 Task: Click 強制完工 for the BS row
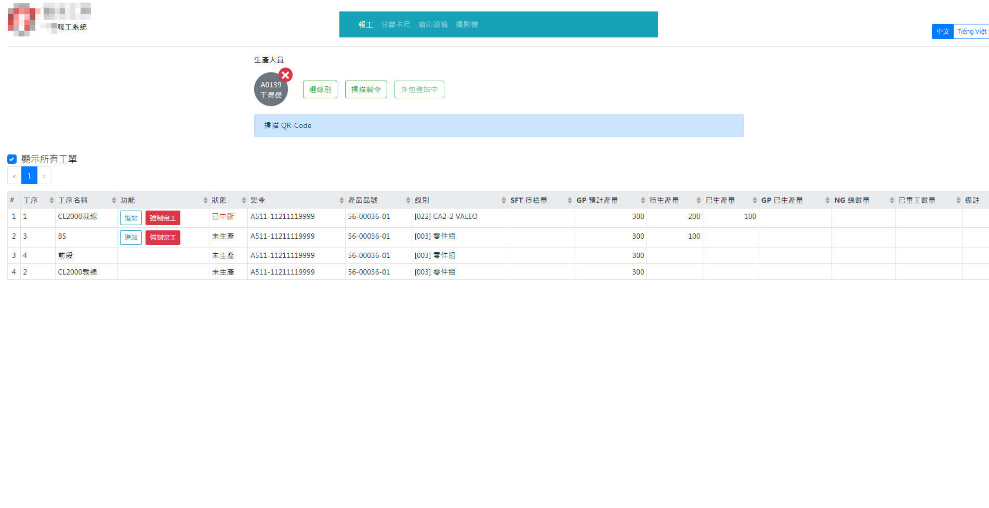[163, 238]
